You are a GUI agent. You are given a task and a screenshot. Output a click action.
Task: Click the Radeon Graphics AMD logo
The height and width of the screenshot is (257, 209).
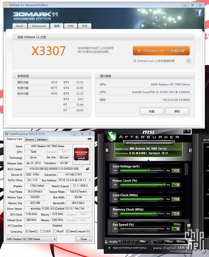81,154
